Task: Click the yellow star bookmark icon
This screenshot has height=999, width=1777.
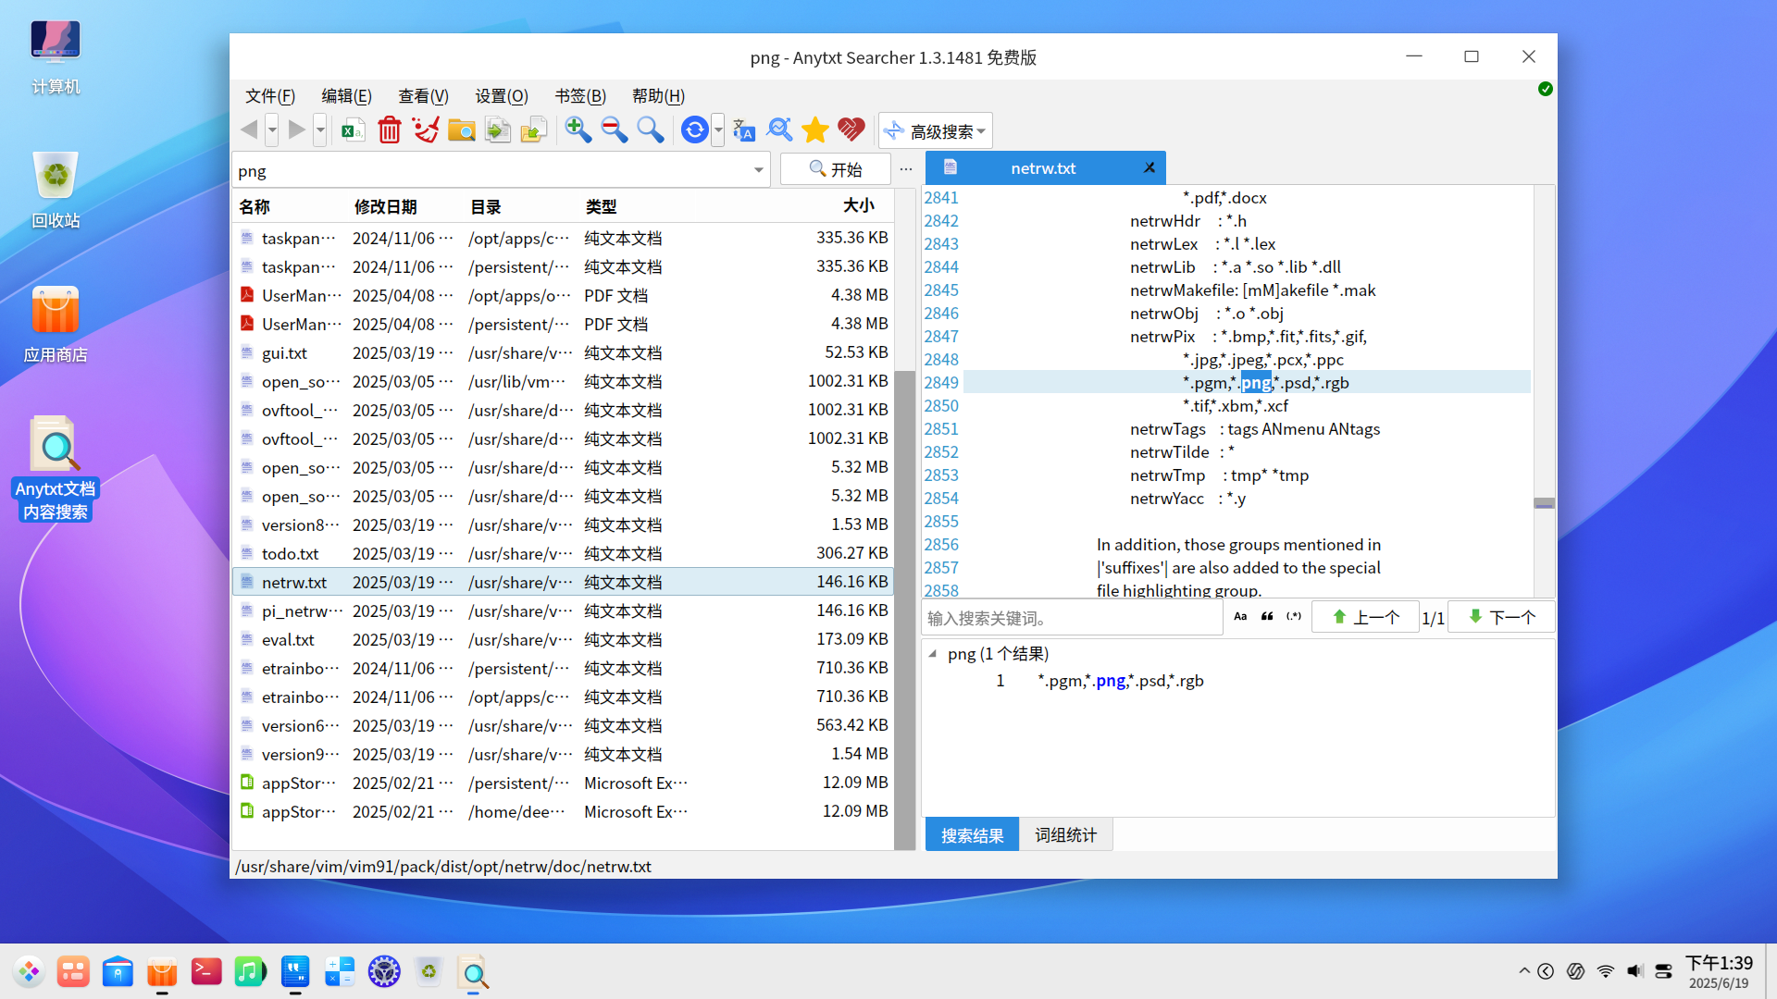Action: pos(815,130)
